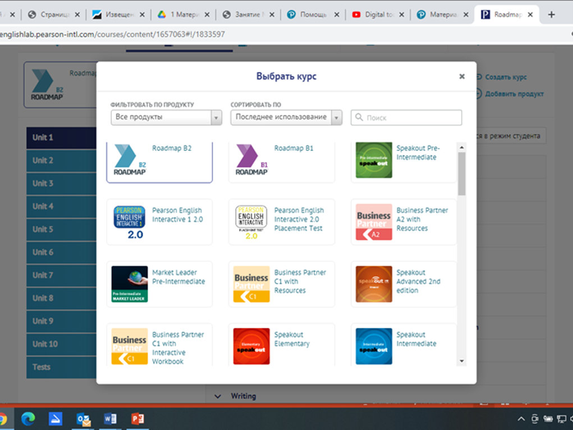The width and height of the screenshot is (573, 430).
Task: Choose Speakout Intermediate cover icon
Action: pyautogui.click(x=373, y=346)
